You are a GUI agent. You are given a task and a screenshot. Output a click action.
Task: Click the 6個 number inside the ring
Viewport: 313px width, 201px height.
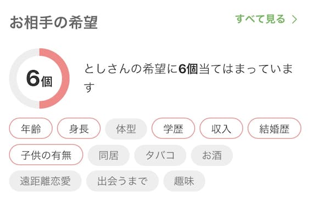pyautogui.click(x=40, y=79)
